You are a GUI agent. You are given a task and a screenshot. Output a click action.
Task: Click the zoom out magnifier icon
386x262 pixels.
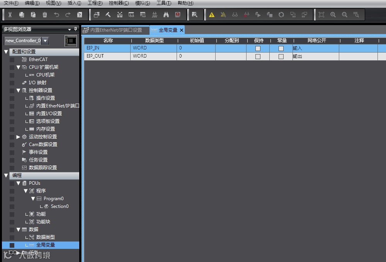tap(344, 15)
